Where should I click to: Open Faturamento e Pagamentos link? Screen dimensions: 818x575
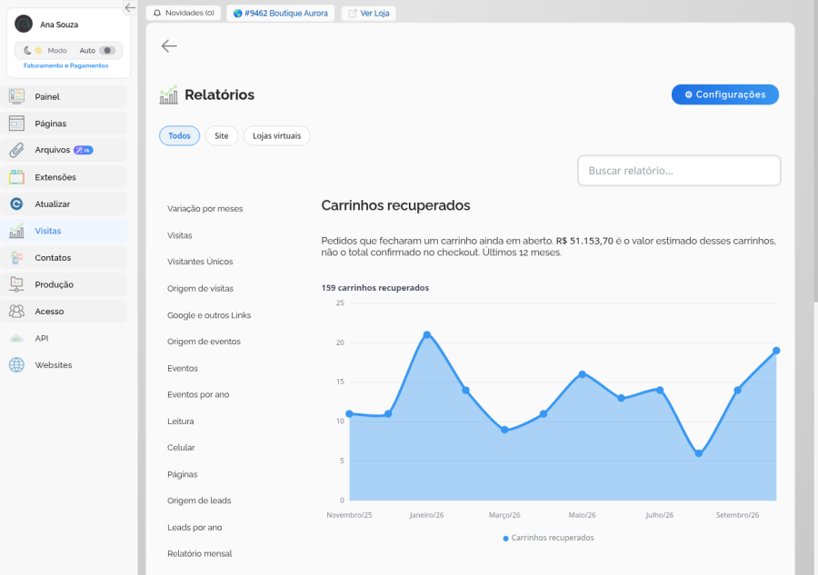click(65, 65)
